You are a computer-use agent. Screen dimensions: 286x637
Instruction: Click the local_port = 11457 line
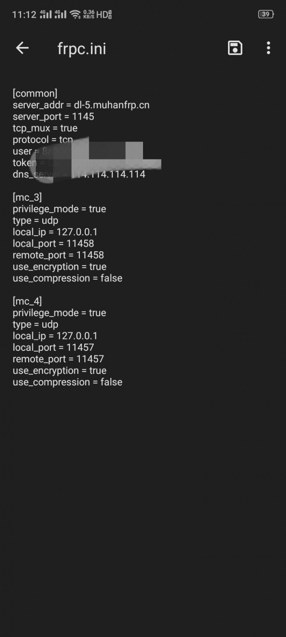click(53, 347)
